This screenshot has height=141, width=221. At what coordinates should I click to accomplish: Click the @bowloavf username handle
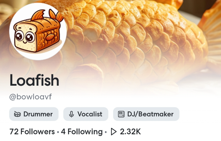31,97
